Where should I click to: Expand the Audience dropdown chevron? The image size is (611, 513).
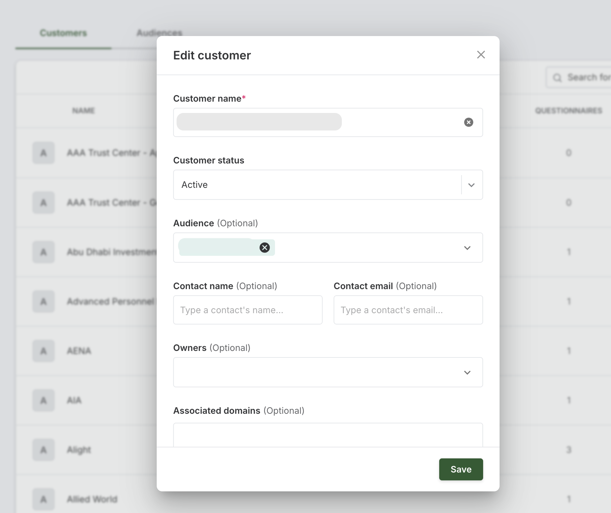[467, 248]
